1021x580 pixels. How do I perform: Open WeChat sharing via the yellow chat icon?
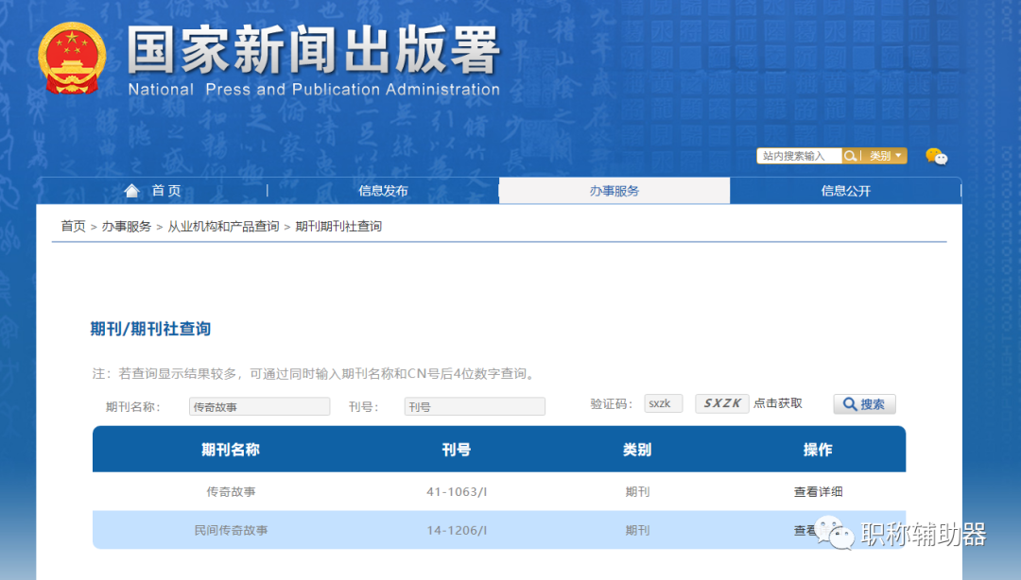(x=935, y=156)
